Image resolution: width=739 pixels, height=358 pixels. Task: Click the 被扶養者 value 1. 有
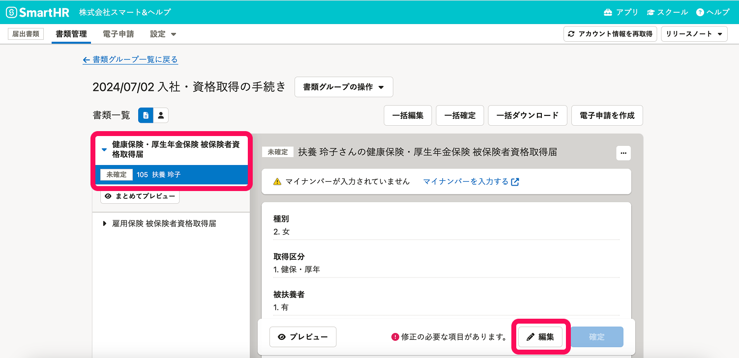[281, 307]
